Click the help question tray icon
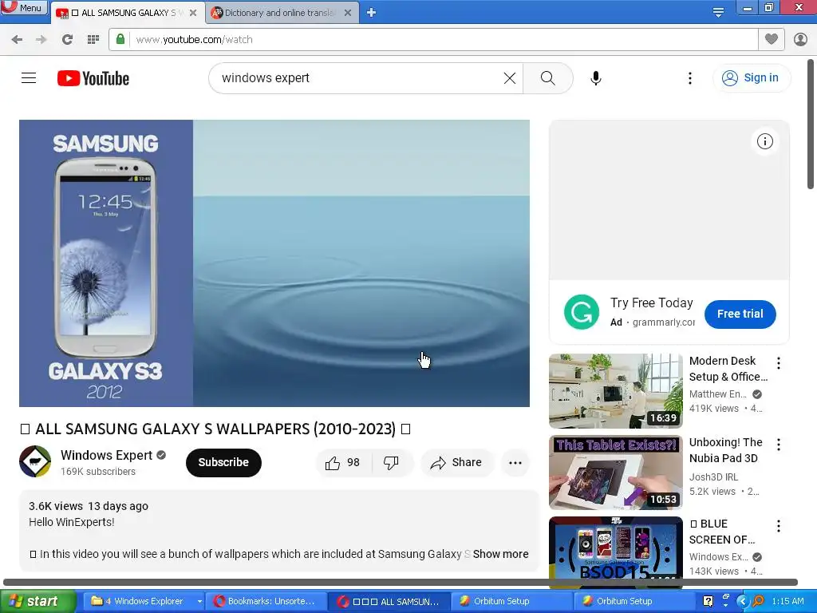The height and width of the screenshot is (613, 817). click(x=708, y=601)
